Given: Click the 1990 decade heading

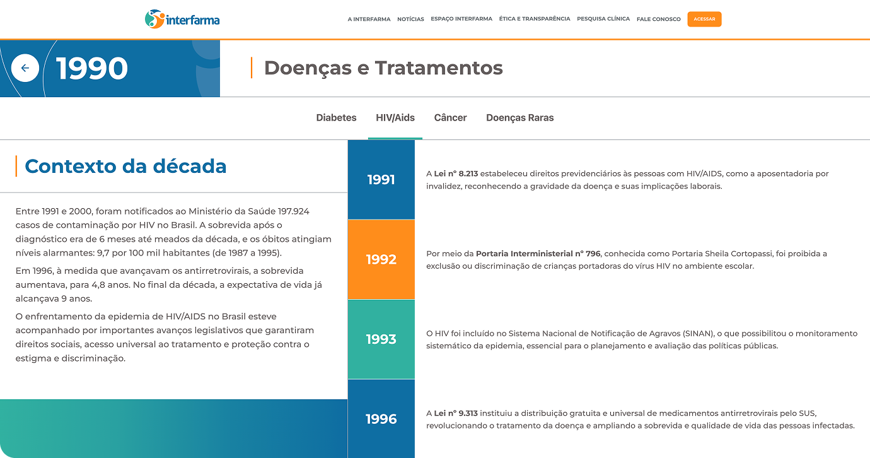Looking at the screenshot, I should click(92, 68).
